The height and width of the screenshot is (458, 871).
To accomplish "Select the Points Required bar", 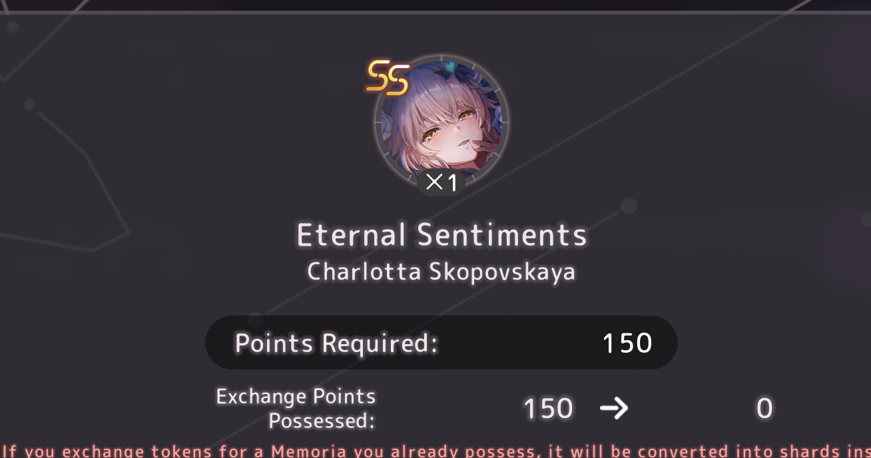I will coord(441,343).
